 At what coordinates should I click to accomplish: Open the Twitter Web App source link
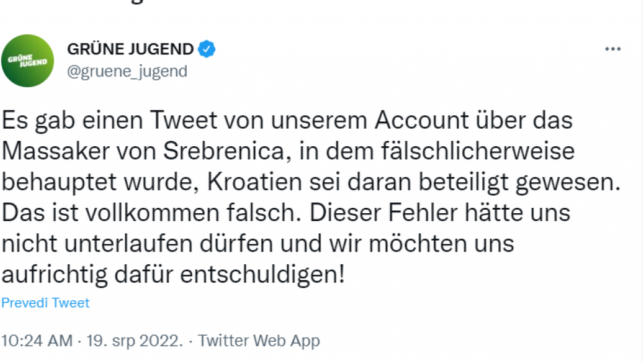(x=259, y=341)
